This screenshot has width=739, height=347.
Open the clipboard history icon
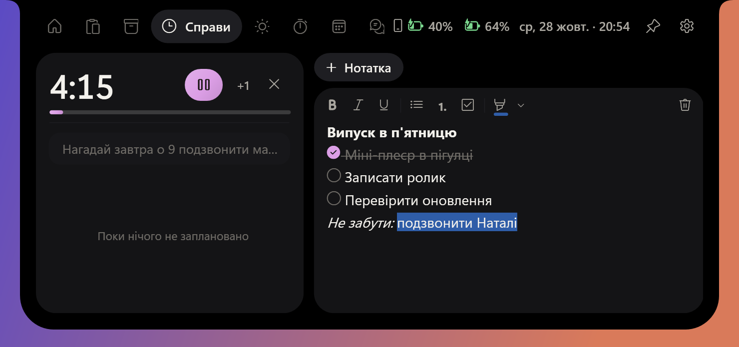pyautogui.click(x=93, y=26)
